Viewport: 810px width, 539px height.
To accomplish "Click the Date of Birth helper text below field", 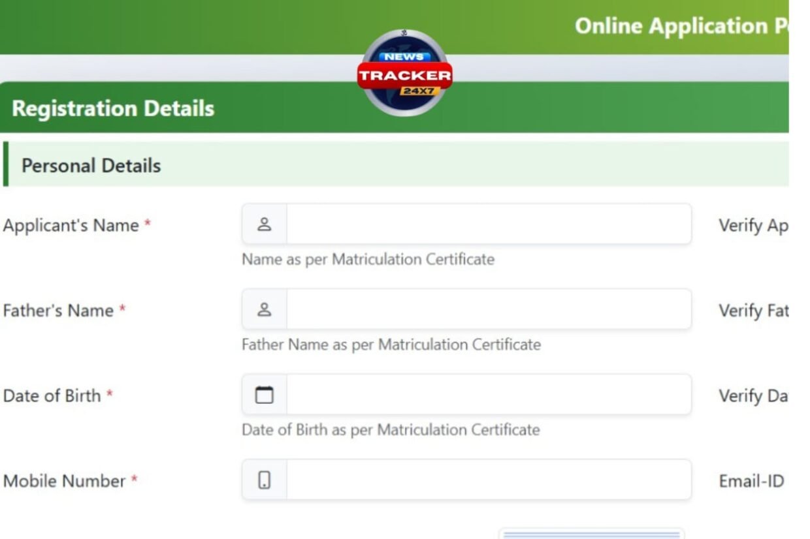I will tap(390, 430).
